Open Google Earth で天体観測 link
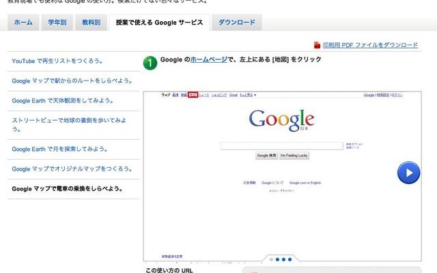 [x=63, y=100]
